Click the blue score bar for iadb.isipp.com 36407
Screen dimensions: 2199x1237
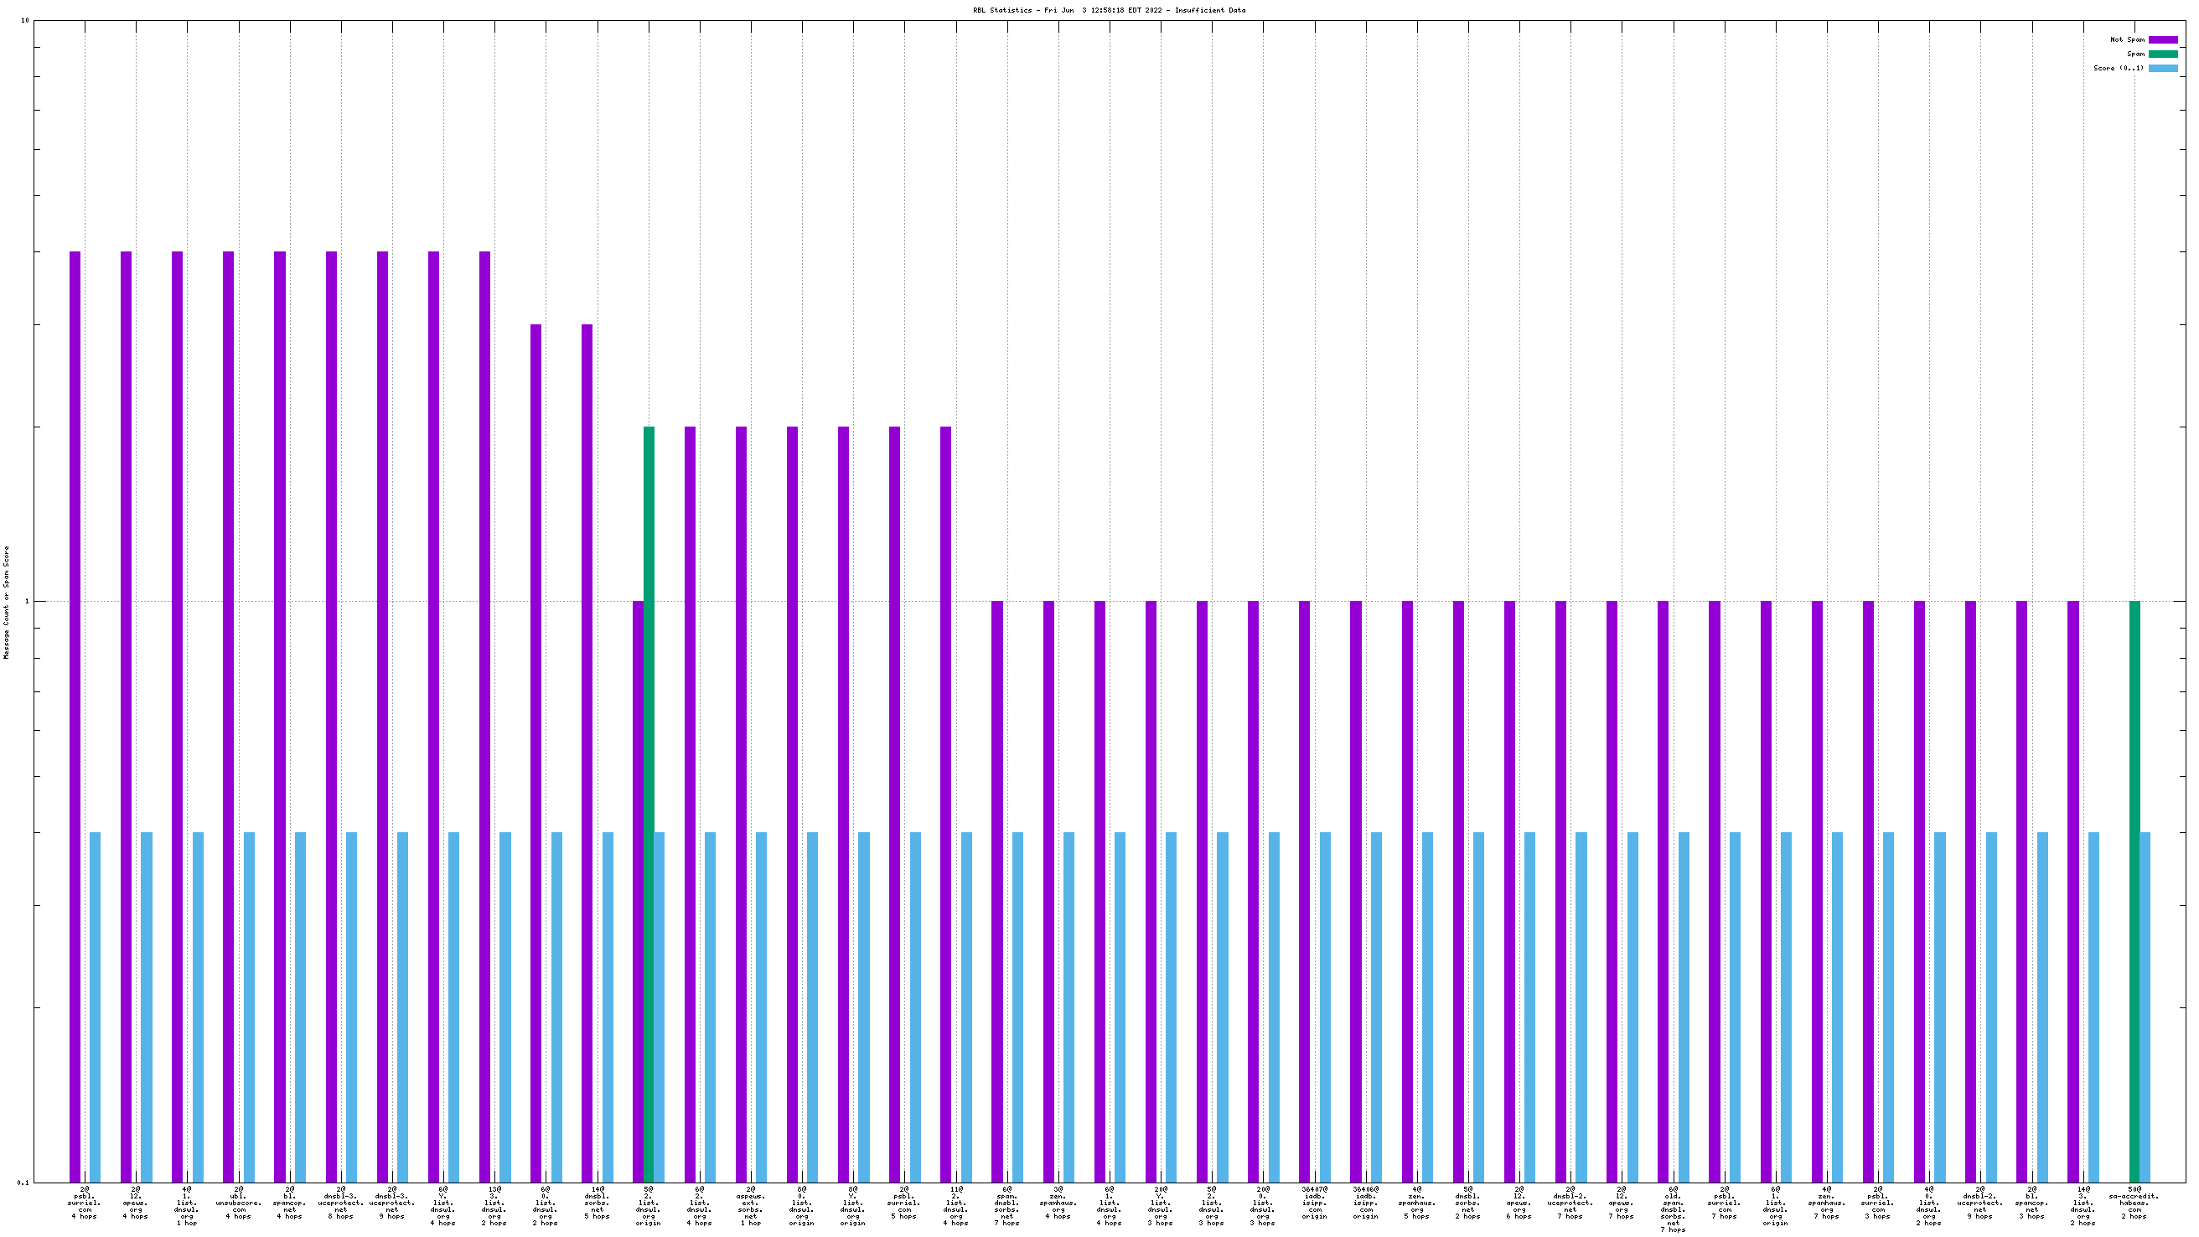point(1325,1007)
